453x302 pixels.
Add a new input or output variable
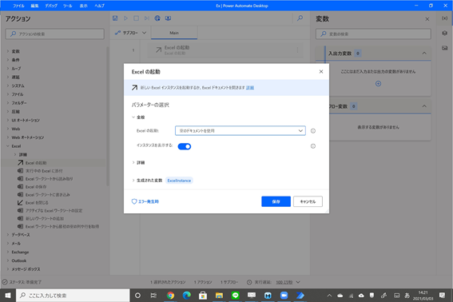378,84
